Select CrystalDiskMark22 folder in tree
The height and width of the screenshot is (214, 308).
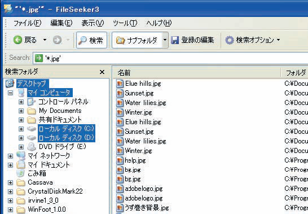click(55, 191)
